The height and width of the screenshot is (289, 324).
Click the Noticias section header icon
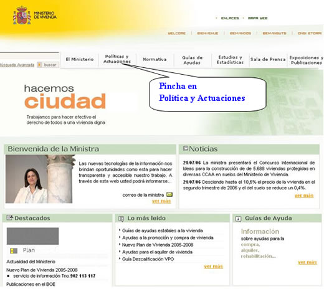[186, 148]
